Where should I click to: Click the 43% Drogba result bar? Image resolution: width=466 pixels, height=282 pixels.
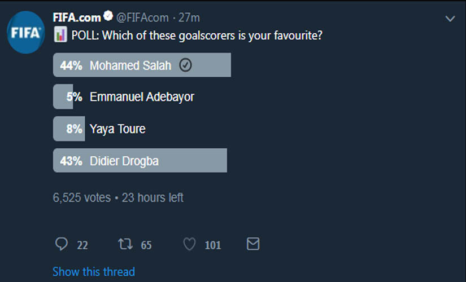[192, 161]
